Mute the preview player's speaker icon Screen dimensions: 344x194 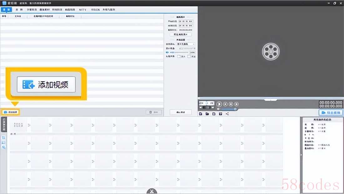pos(218,109)
